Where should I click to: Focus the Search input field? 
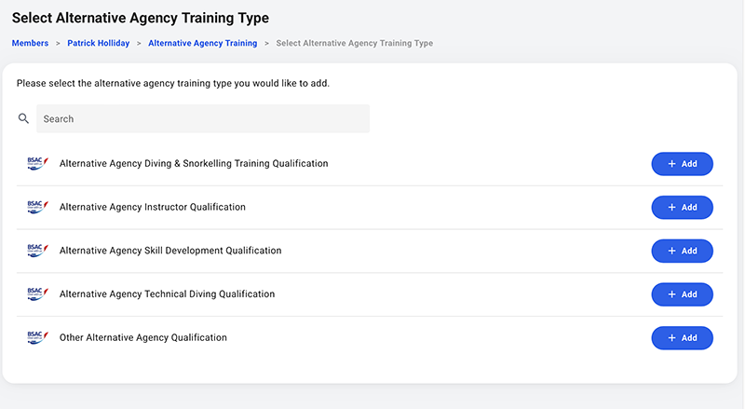[x=203, y=119]
